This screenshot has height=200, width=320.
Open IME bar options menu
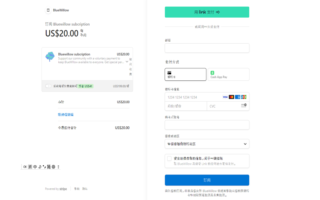pyautogui.click(x=58, y=167)
